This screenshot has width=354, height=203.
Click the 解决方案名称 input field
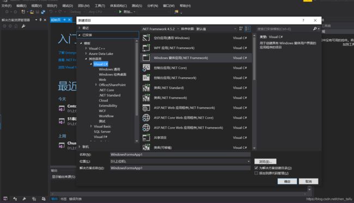click(x=180, y=168)
